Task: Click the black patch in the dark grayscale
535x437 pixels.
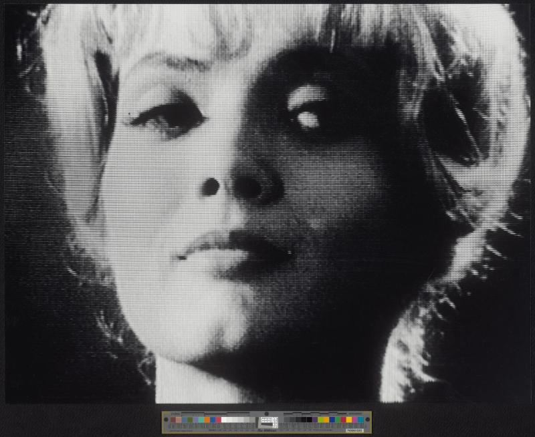Action: (x=309, y=419)
